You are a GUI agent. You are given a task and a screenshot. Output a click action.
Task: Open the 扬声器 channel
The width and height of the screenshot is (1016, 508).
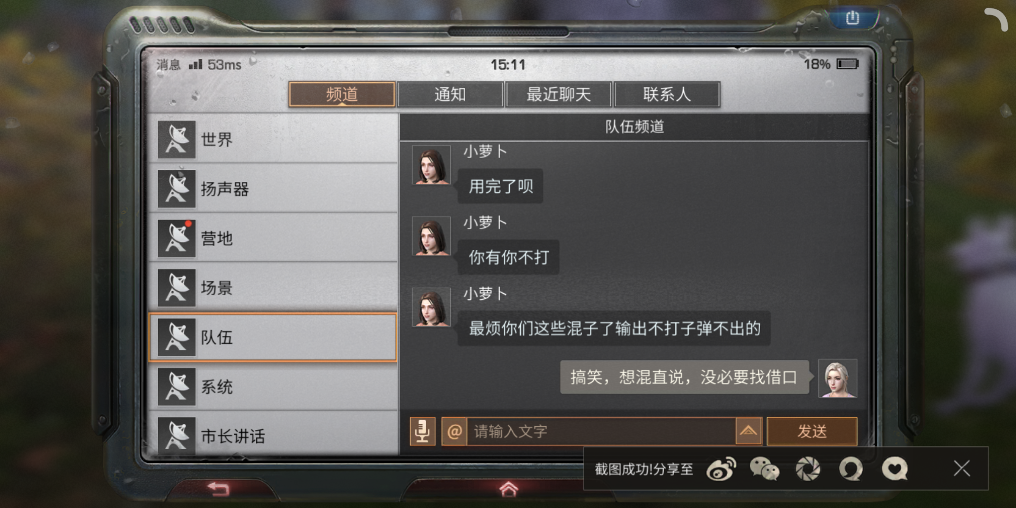273,189
